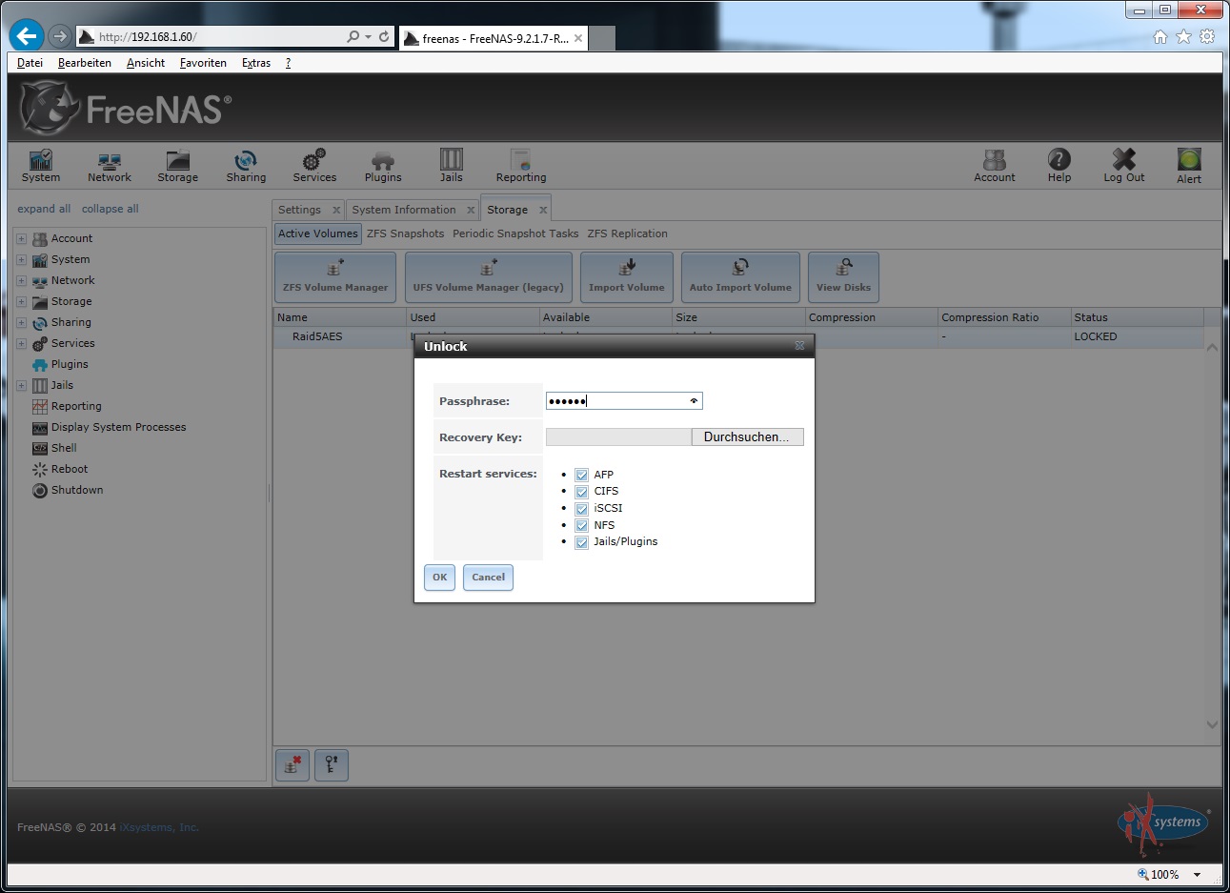Open the Network toolbar icon
This screenshot has height=893, width=1230.
110,166
